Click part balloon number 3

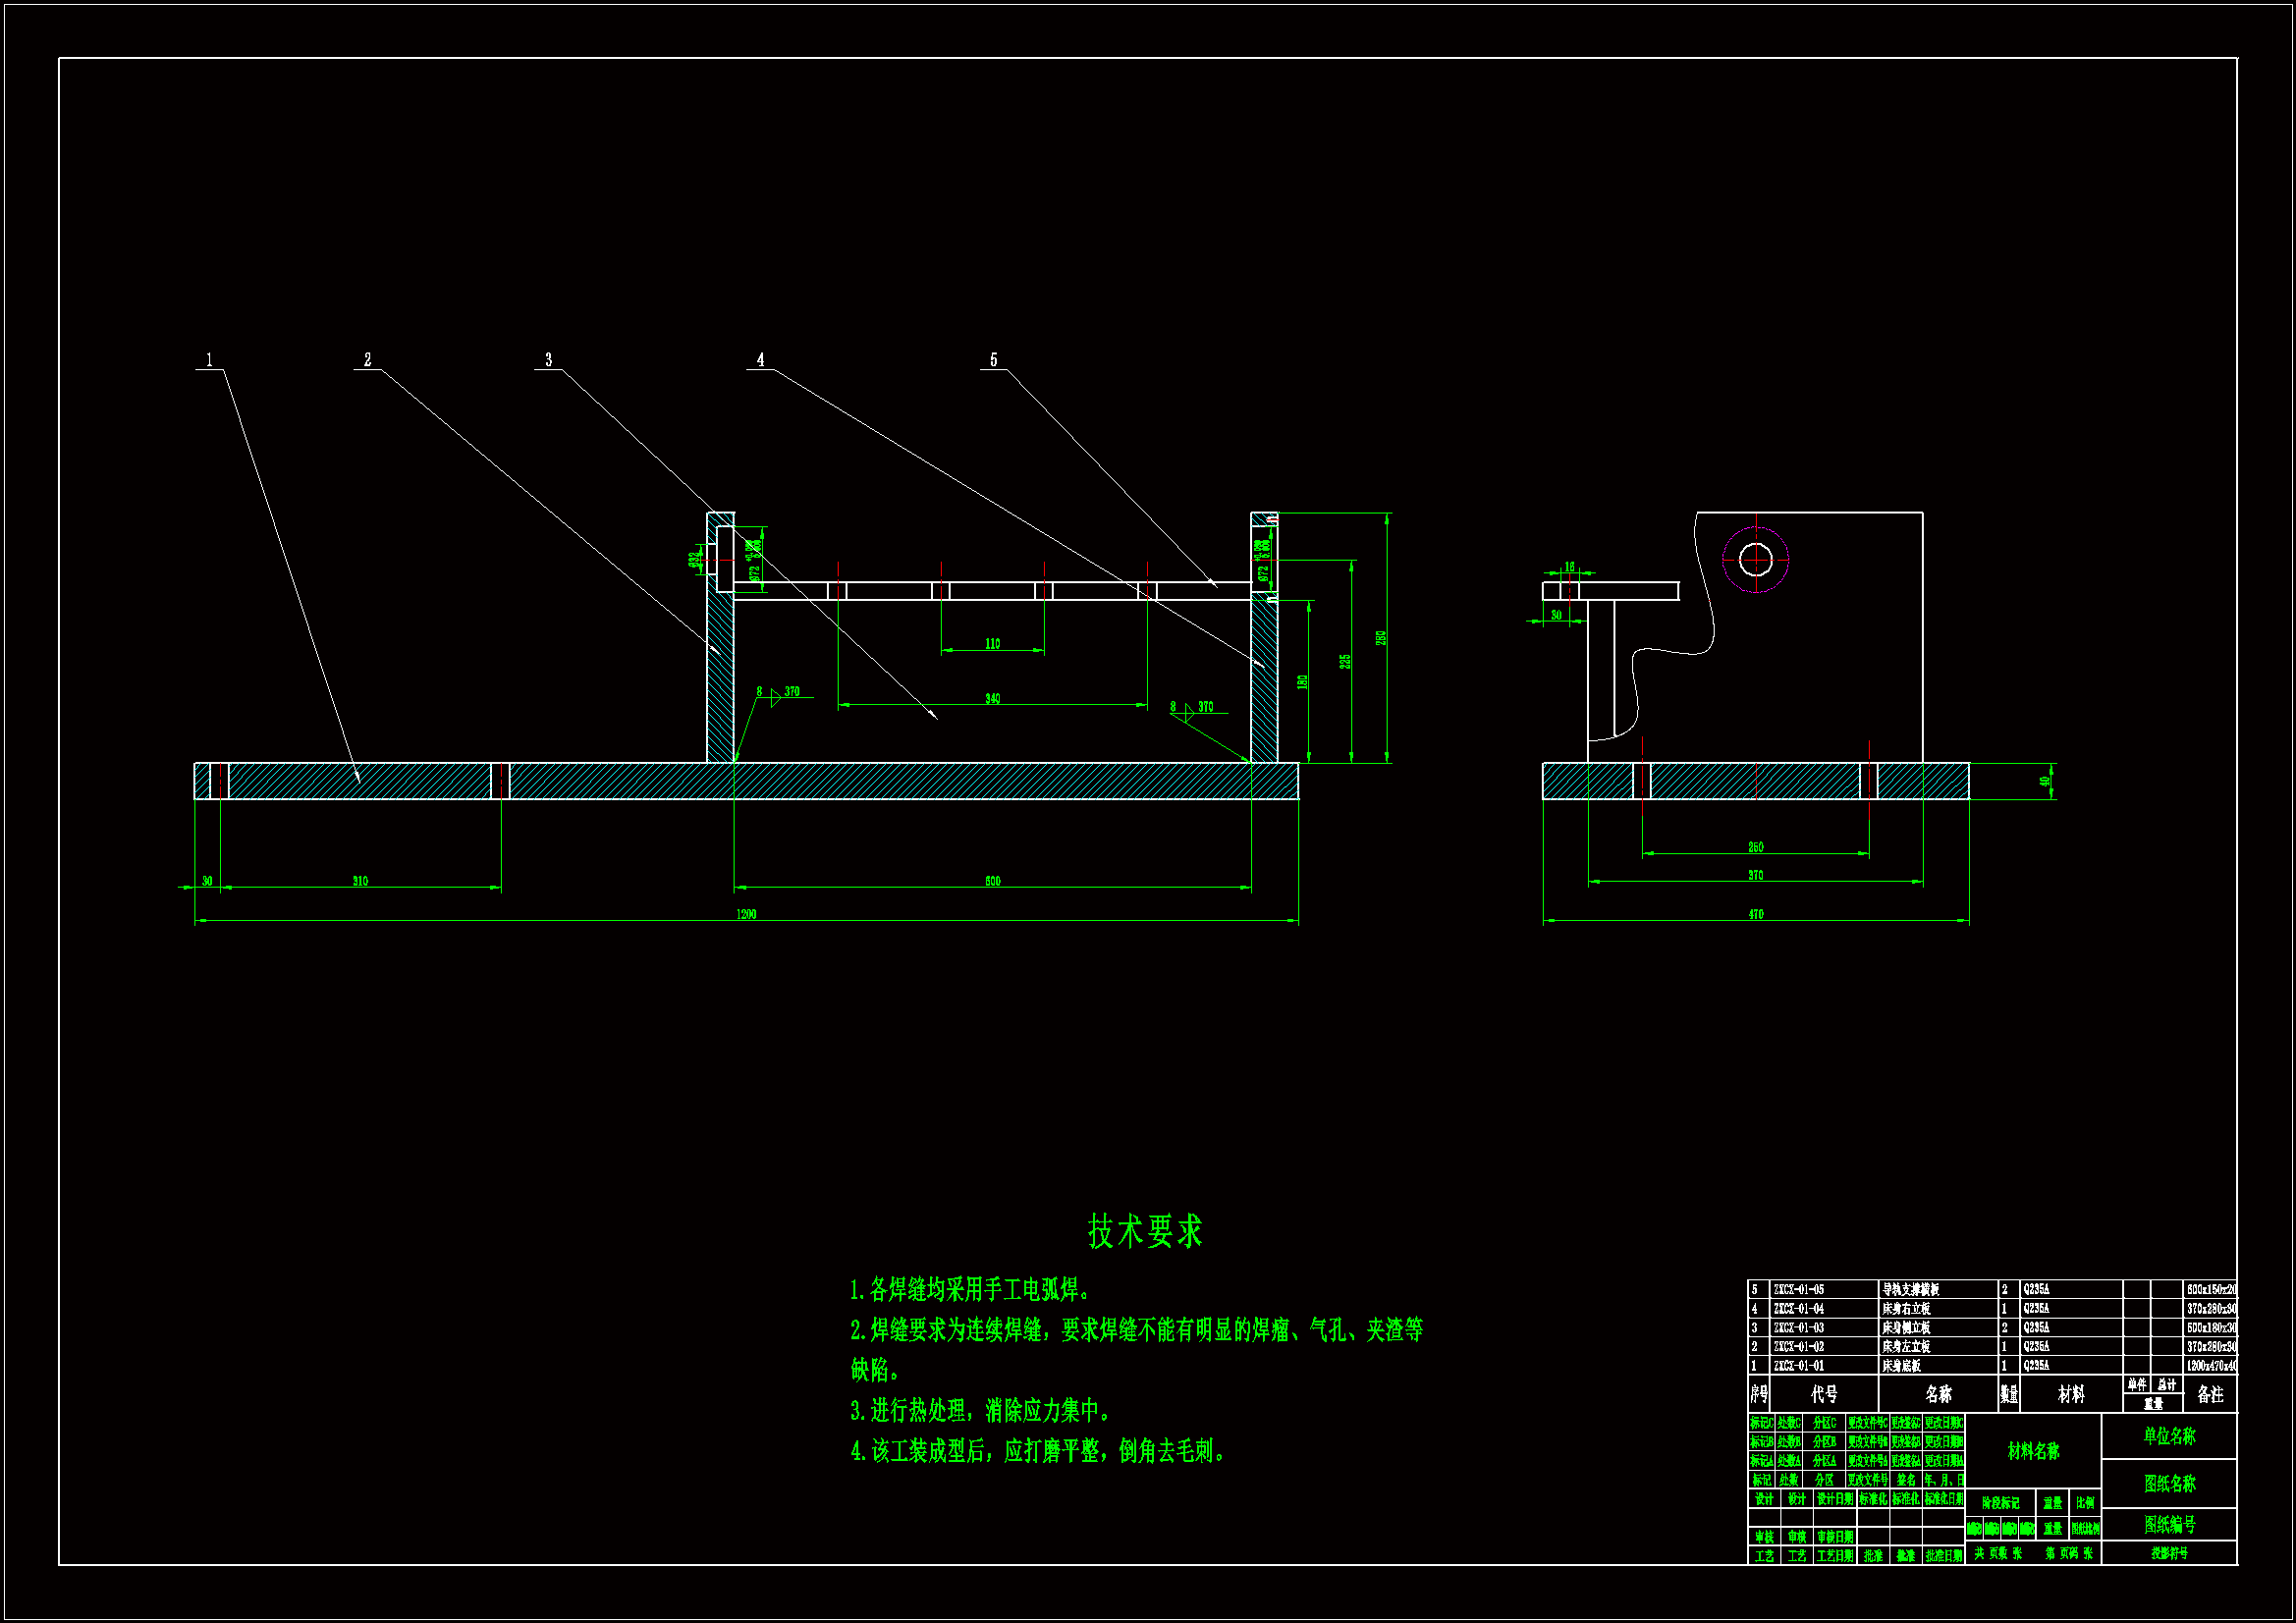548,360
